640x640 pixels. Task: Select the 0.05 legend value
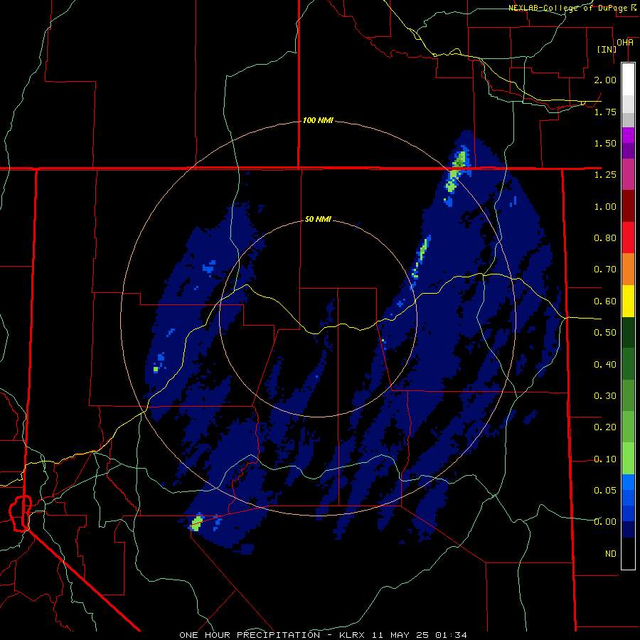(x=605, y=490)
